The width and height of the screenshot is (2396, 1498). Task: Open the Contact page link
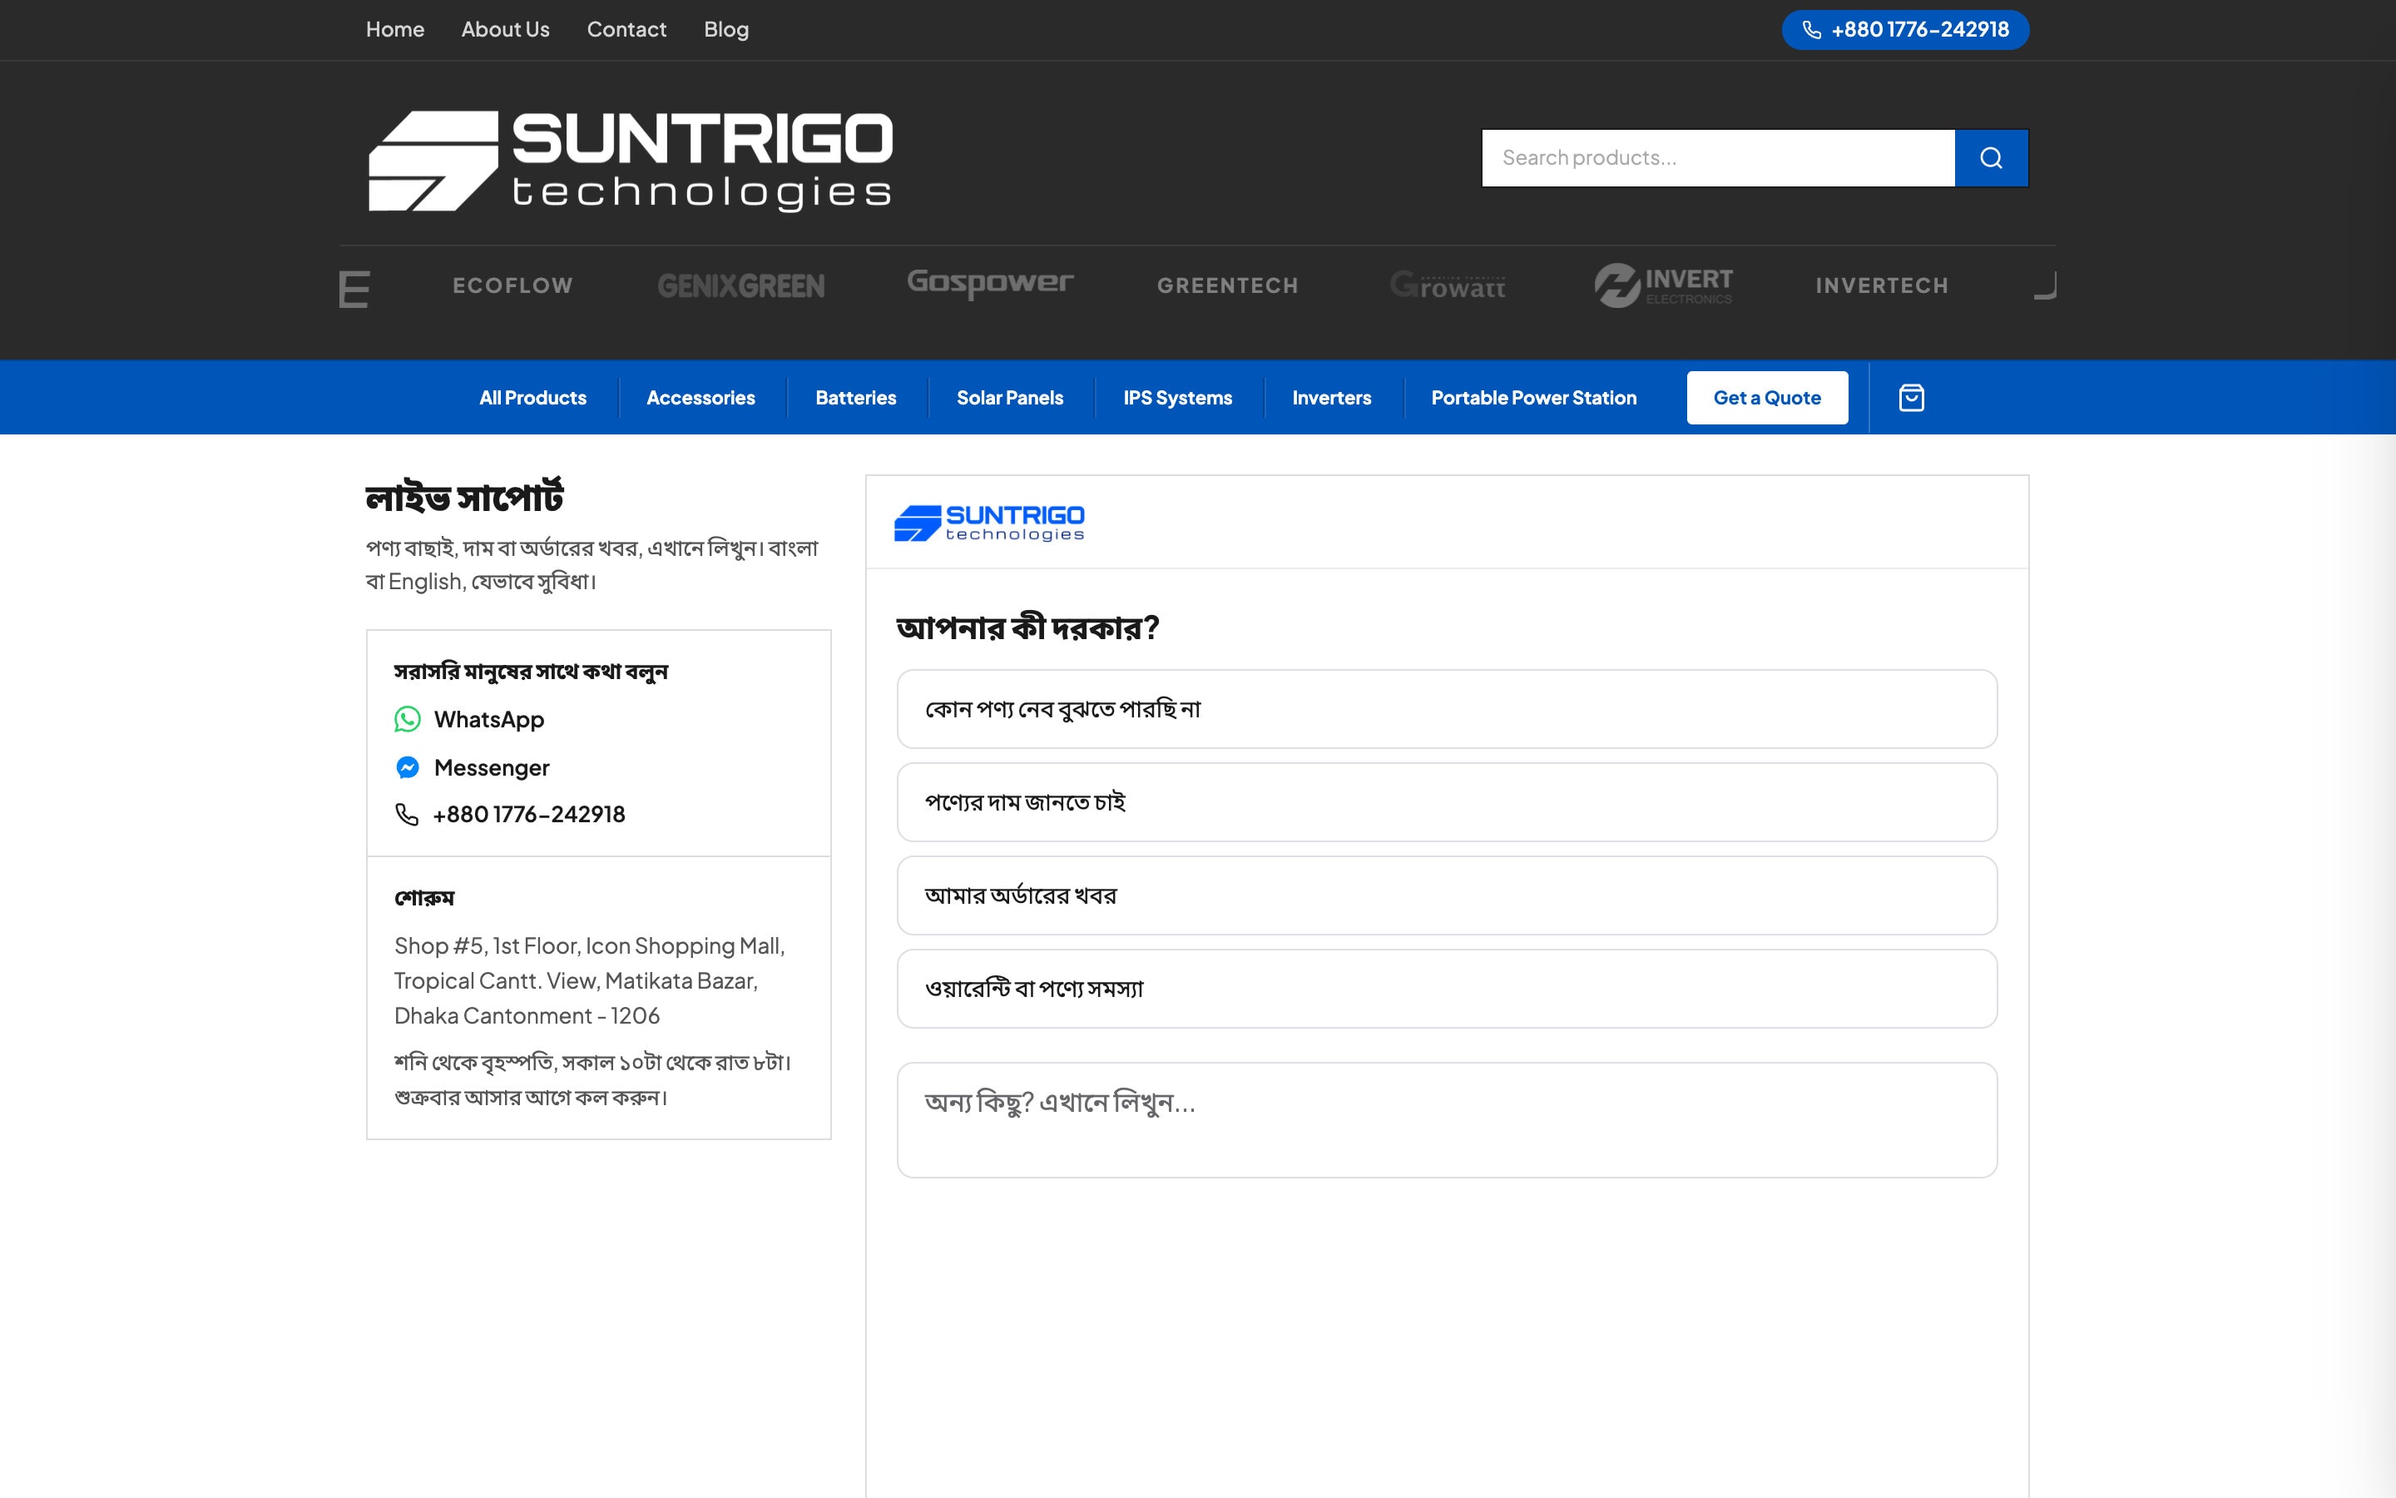point(626,30)
